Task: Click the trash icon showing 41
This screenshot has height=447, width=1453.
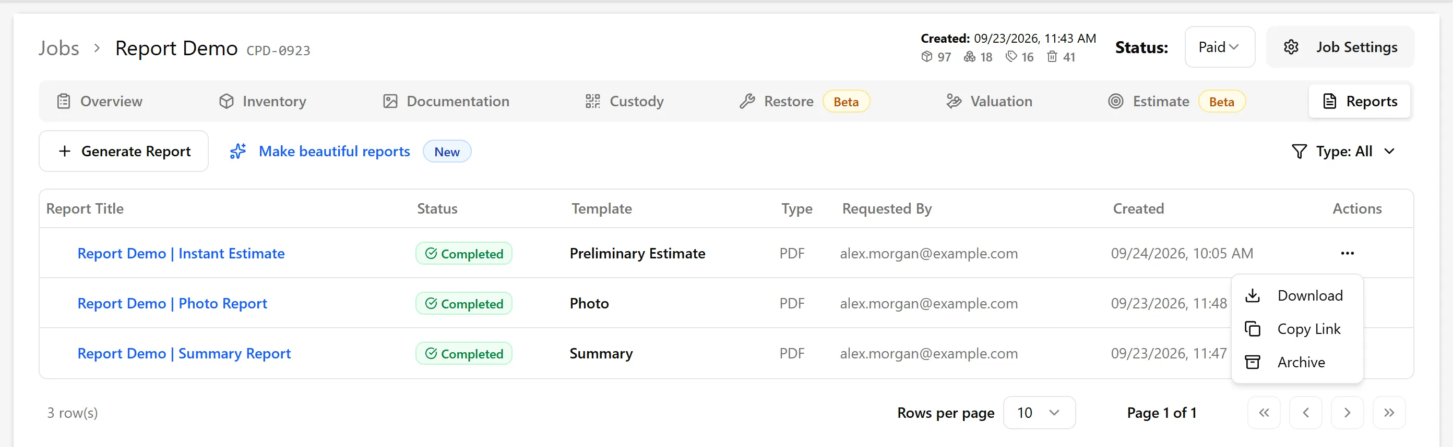Action: [1052, 57]
